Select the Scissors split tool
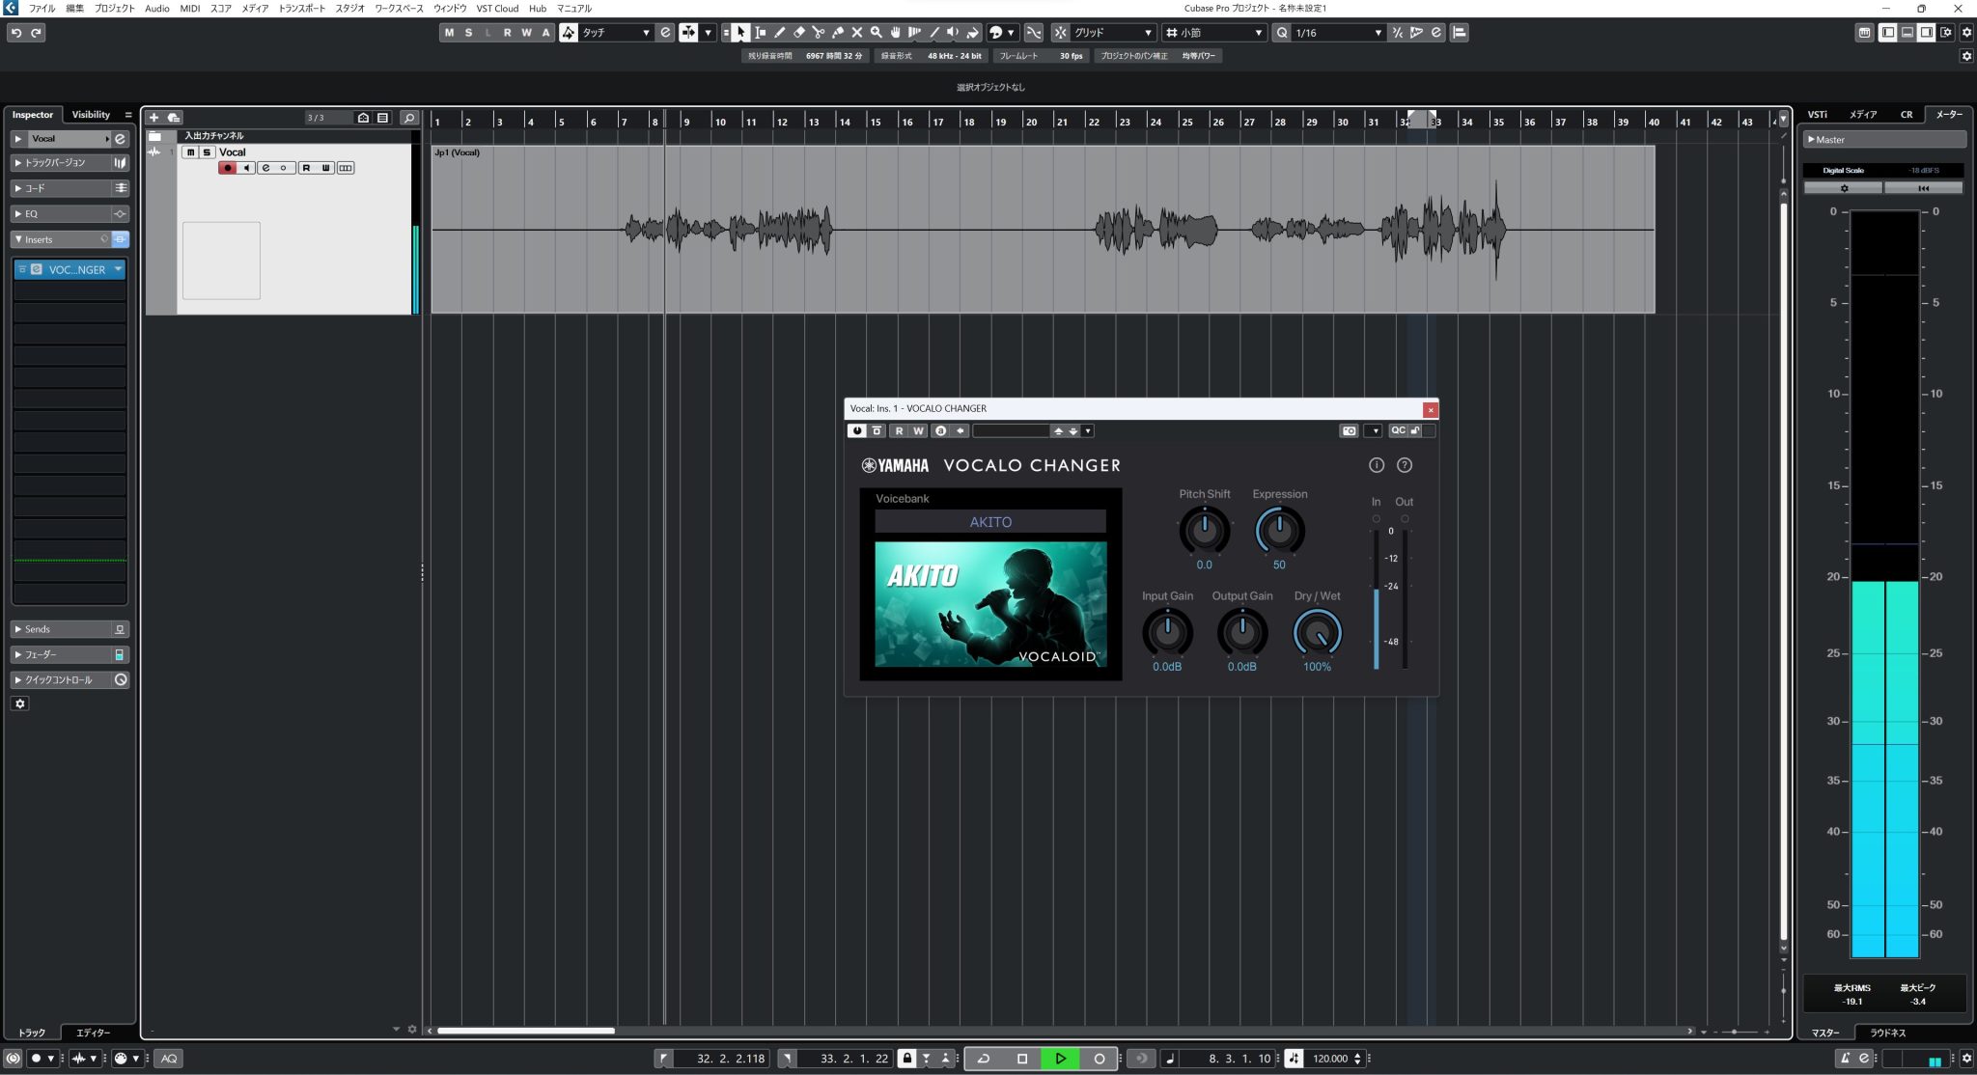Image resolution: width=1977 pixels, height=1075 pixels. (x=818, y=32)
